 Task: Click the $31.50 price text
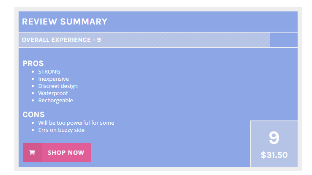pos(274,155)
